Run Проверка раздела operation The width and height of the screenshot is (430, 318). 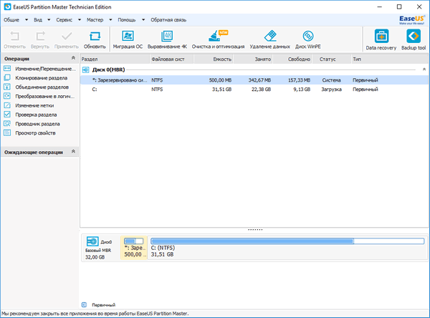pyautogui.click(x=30, y=115)
